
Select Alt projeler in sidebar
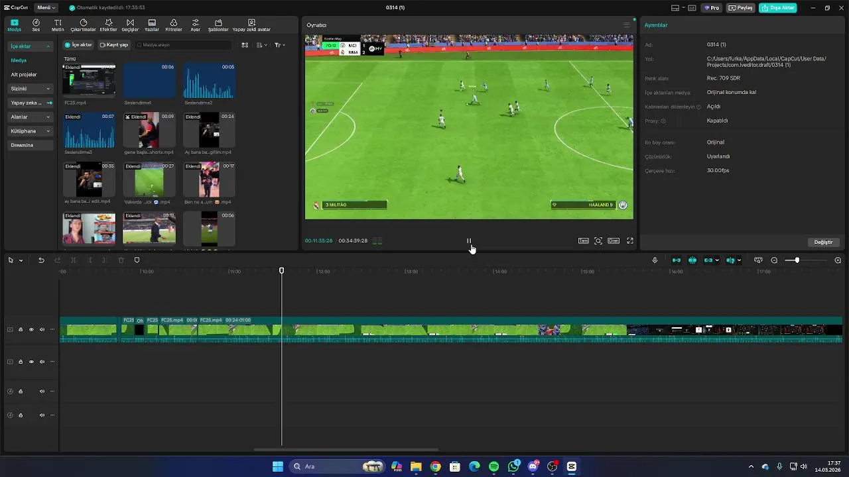pyautogui.click(x=24, y=75)
